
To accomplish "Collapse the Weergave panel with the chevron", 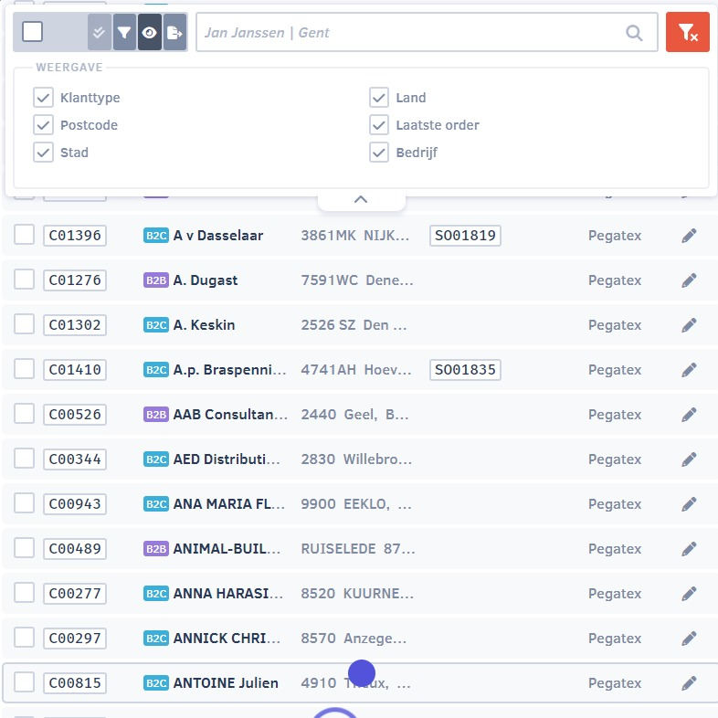I will [361, 199].
